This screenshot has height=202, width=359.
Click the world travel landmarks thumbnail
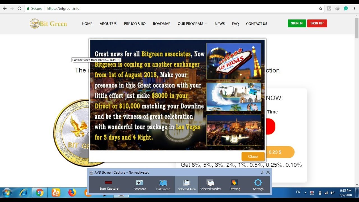(234, 97)
